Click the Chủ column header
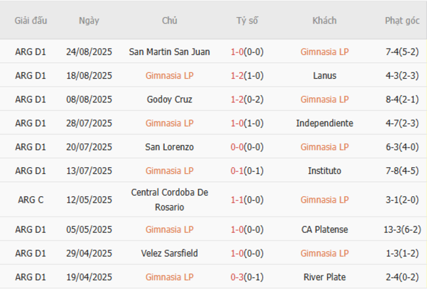Screen dimensions: 427x290 coord(169,20)
